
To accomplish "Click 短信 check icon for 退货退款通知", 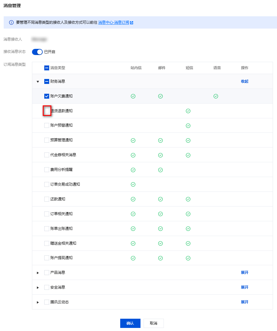I will click(x=188, y=111).
